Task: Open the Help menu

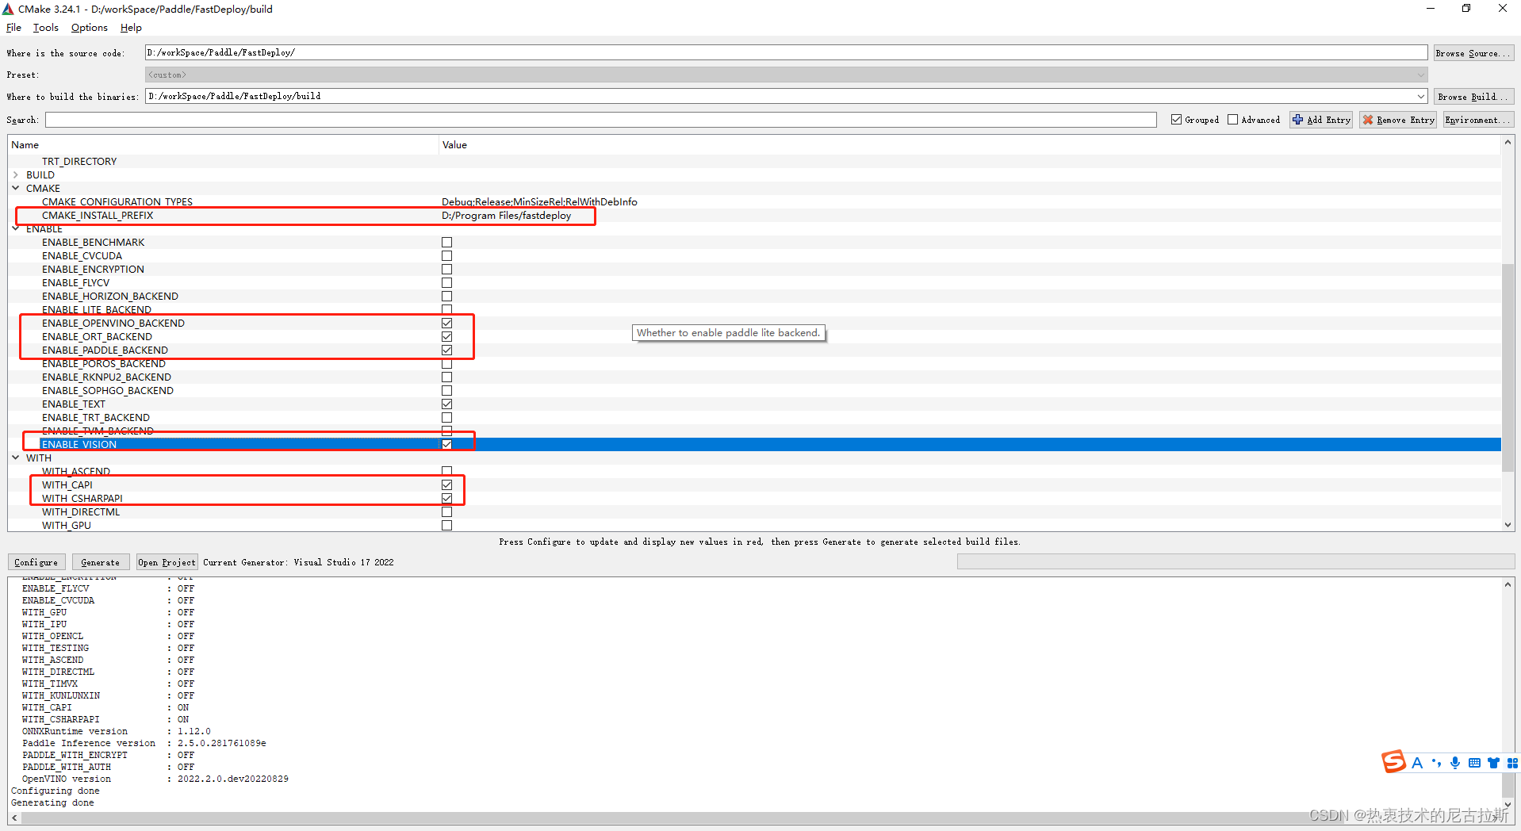Action: pyautogui.click(x=131, y=28)
